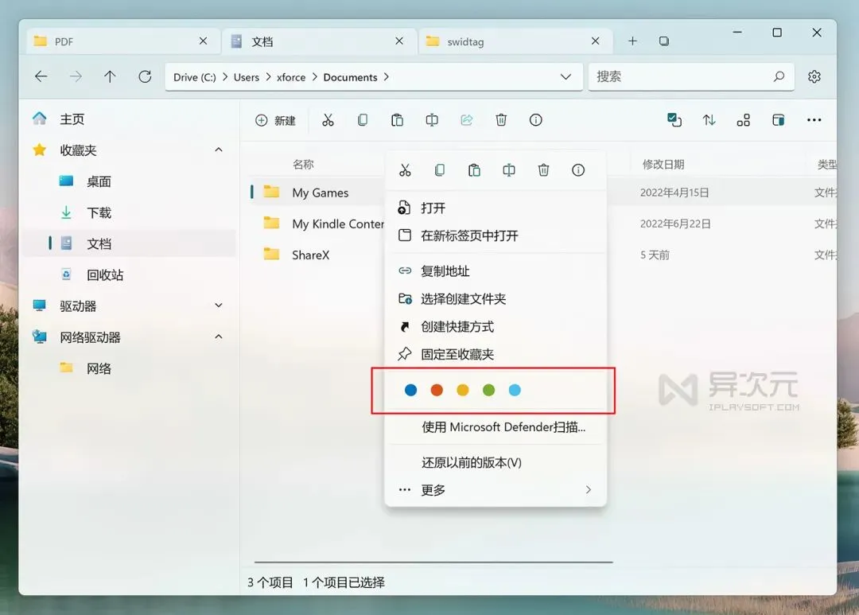Collapse the 收藏夹 section
This screenshot has width=859, height=615.
pos(219,150)
